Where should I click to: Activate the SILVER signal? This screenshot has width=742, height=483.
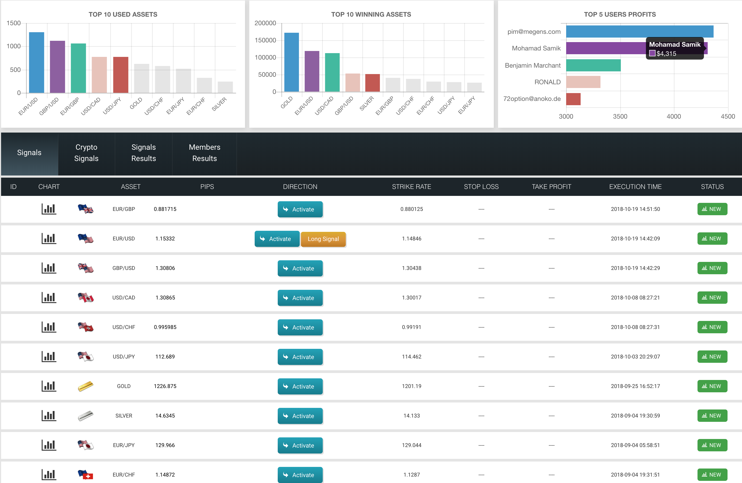point(300,416)
